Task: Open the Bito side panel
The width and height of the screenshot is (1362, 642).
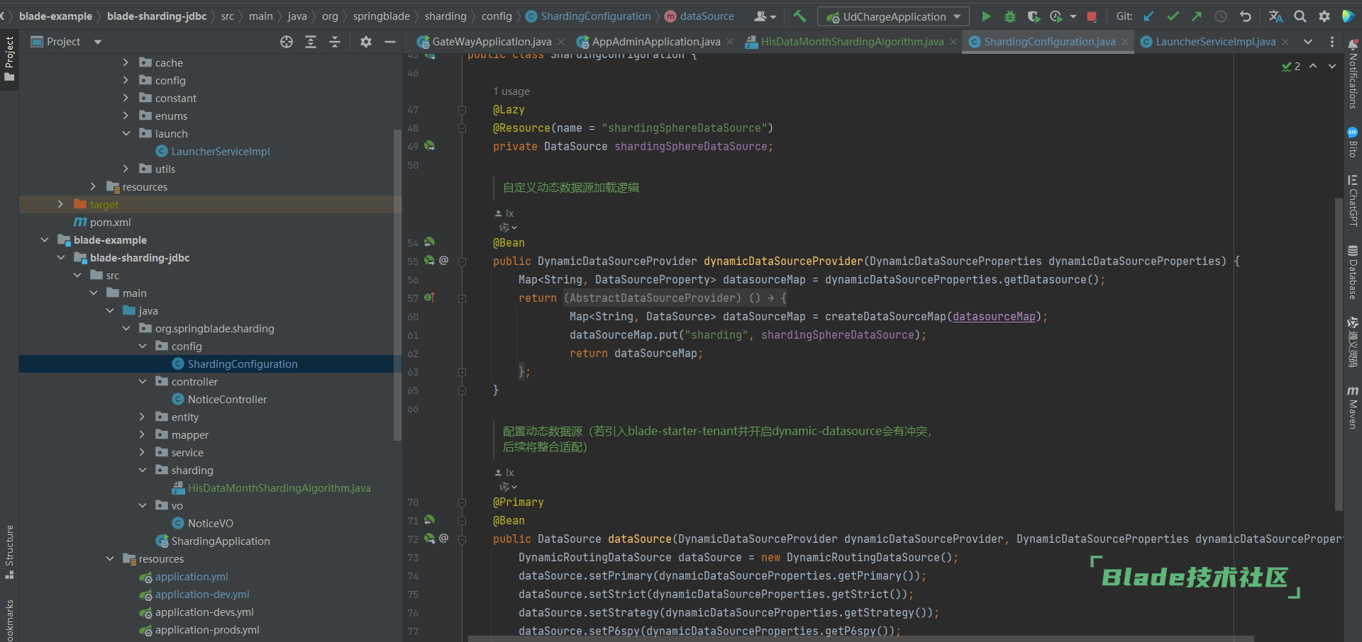Action: tap(1353, 142)
